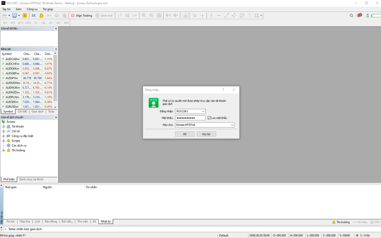Switch to Danh mục ưa thích tab
The image size is (381, 238).
point(31,180)
